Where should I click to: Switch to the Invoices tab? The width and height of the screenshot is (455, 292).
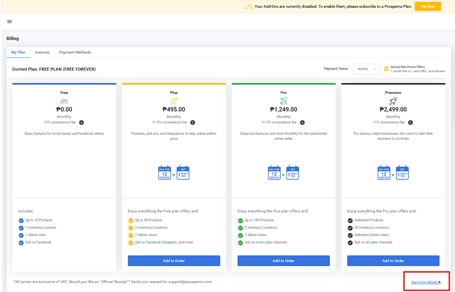pyautogui.click(x=42, y=52)
